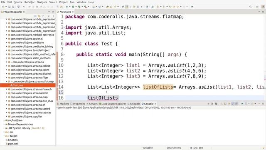Switch to the Properties tab
This screenshot has height=150, width=266.
(78, 104)
